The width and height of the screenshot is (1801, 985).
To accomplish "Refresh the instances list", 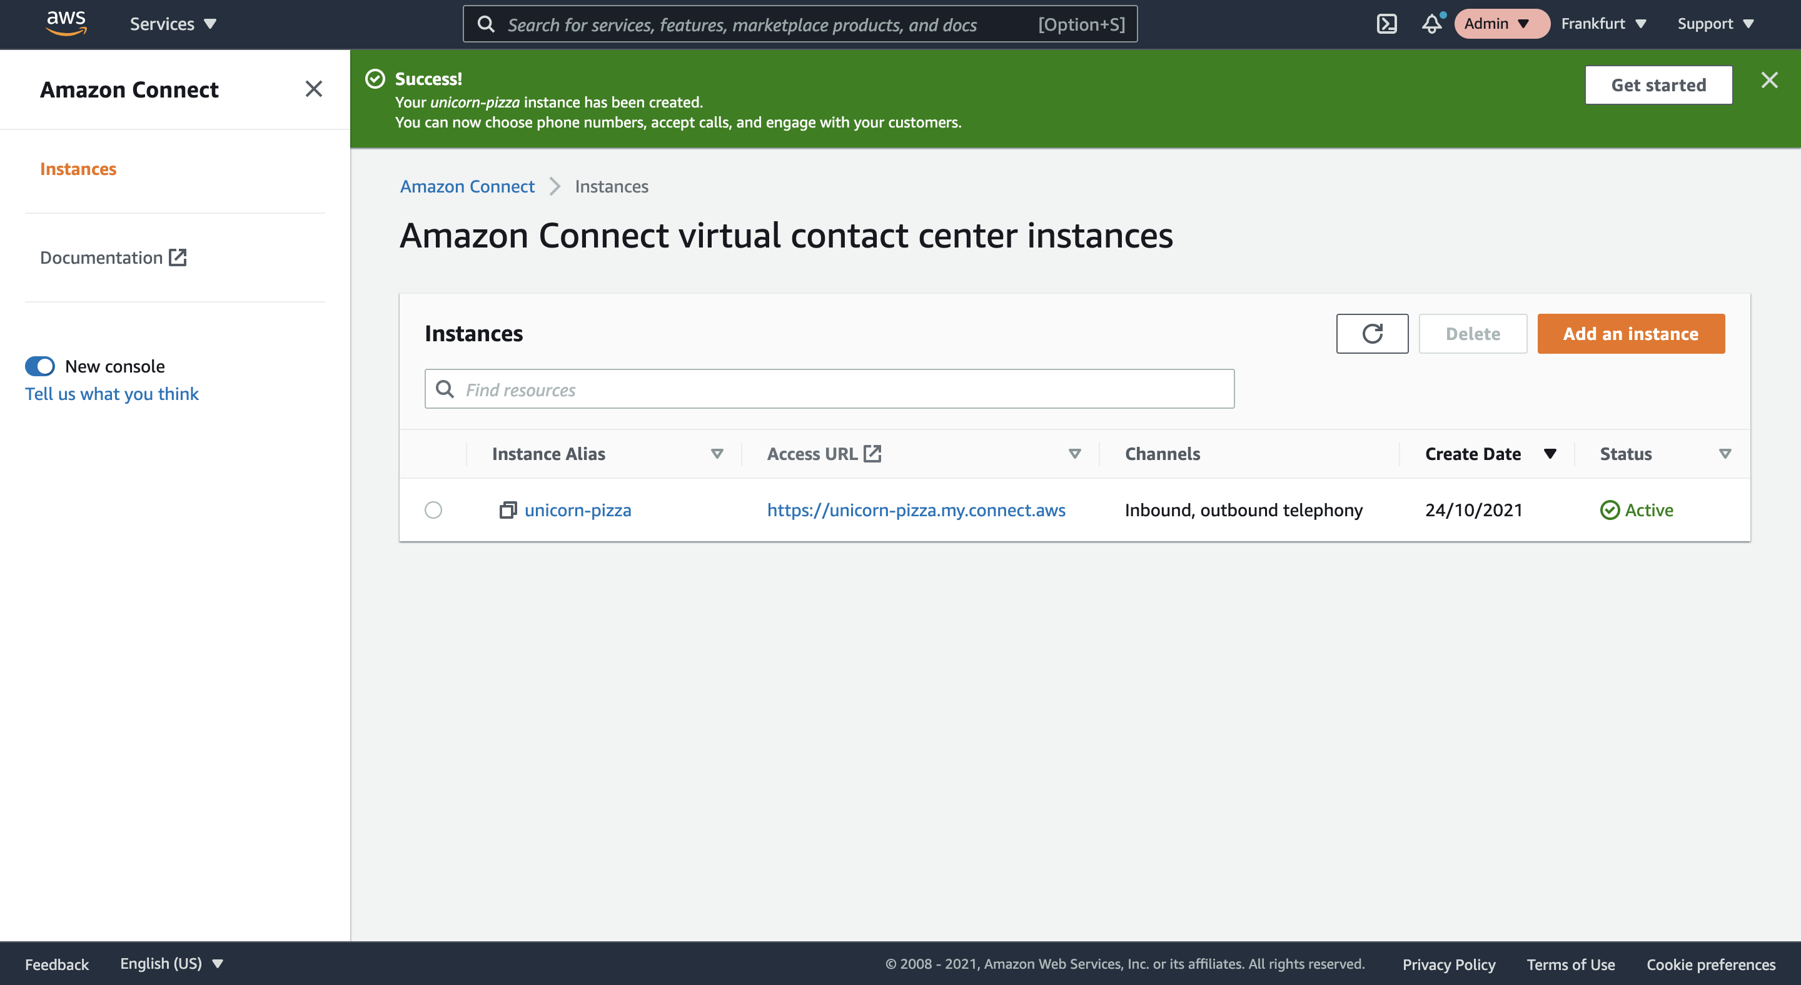I will pos(1372,333).
